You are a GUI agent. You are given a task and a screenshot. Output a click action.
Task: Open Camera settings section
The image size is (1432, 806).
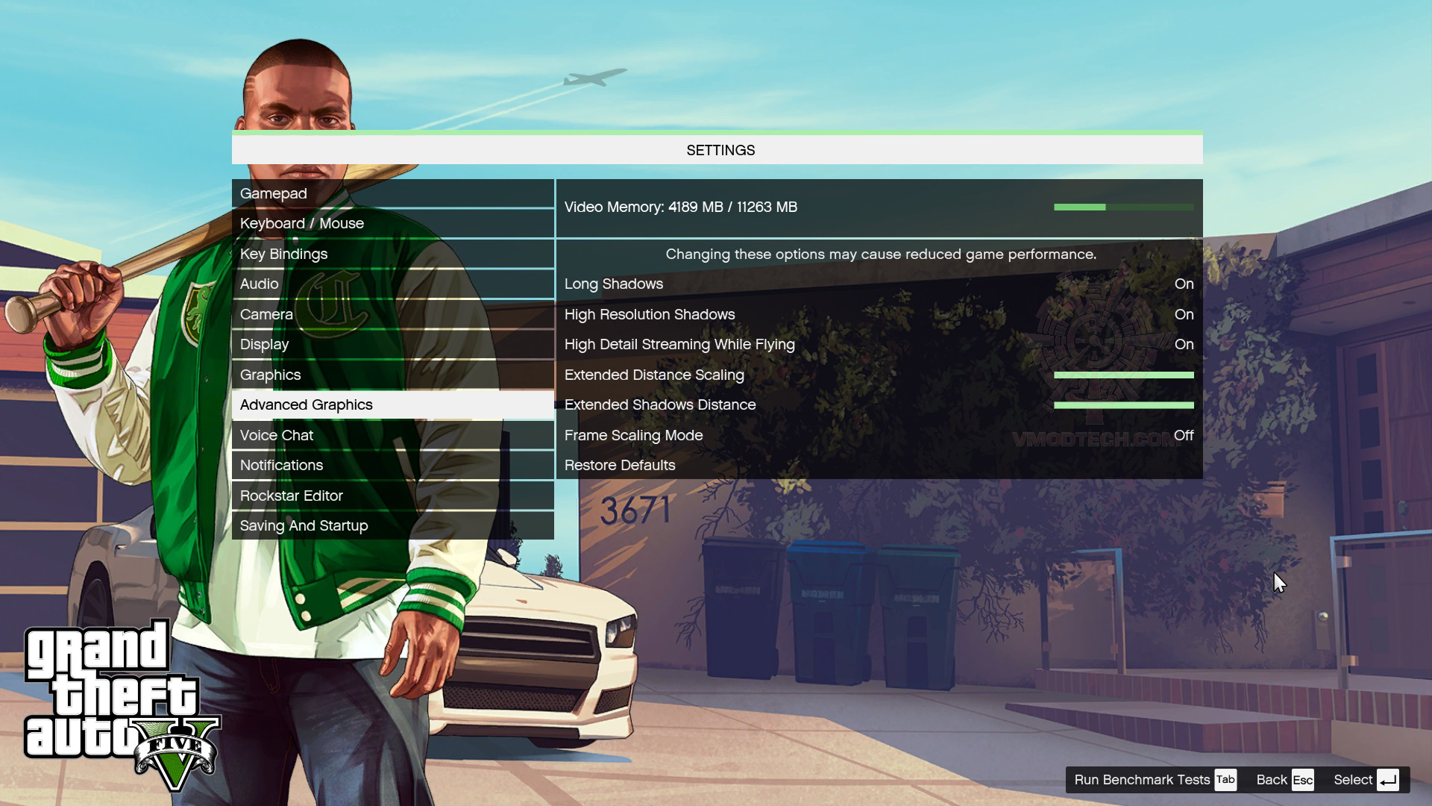click(266, 313)
